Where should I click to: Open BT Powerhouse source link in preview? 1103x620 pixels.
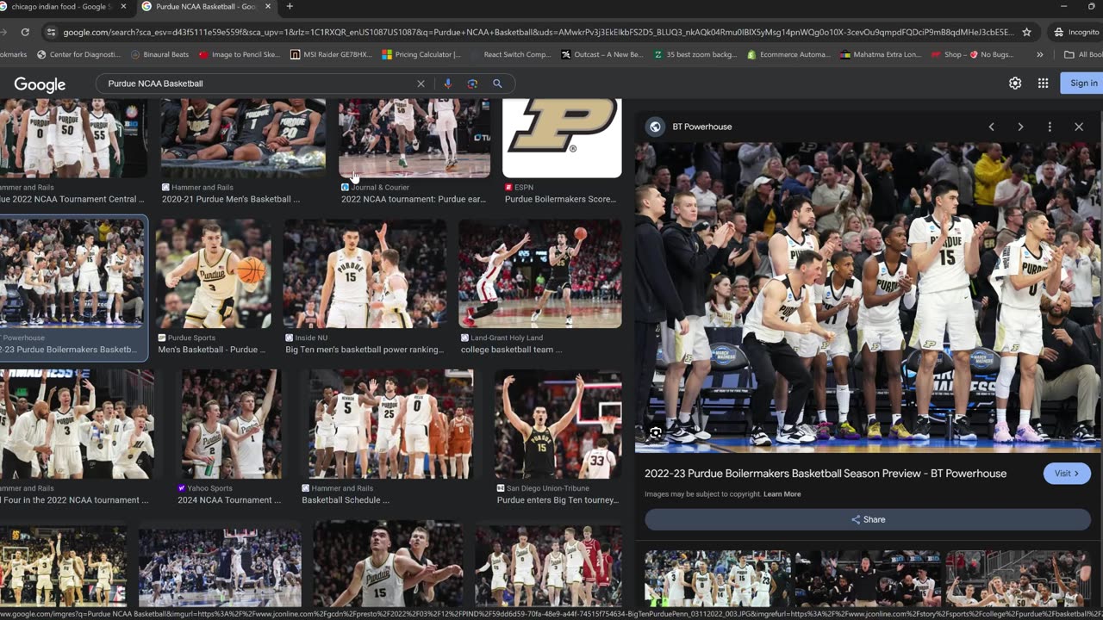pos(701,127)
